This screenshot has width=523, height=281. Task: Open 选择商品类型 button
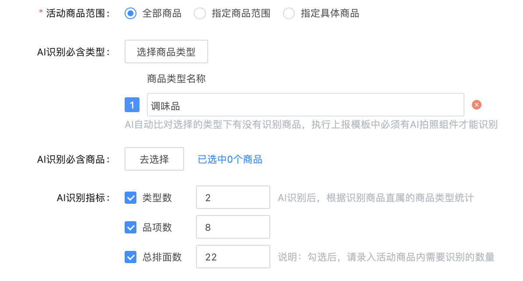(x=166, y=51)
